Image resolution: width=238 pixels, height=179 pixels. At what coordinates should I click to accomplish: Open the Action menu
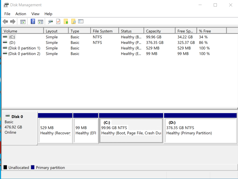pos(21,14)
